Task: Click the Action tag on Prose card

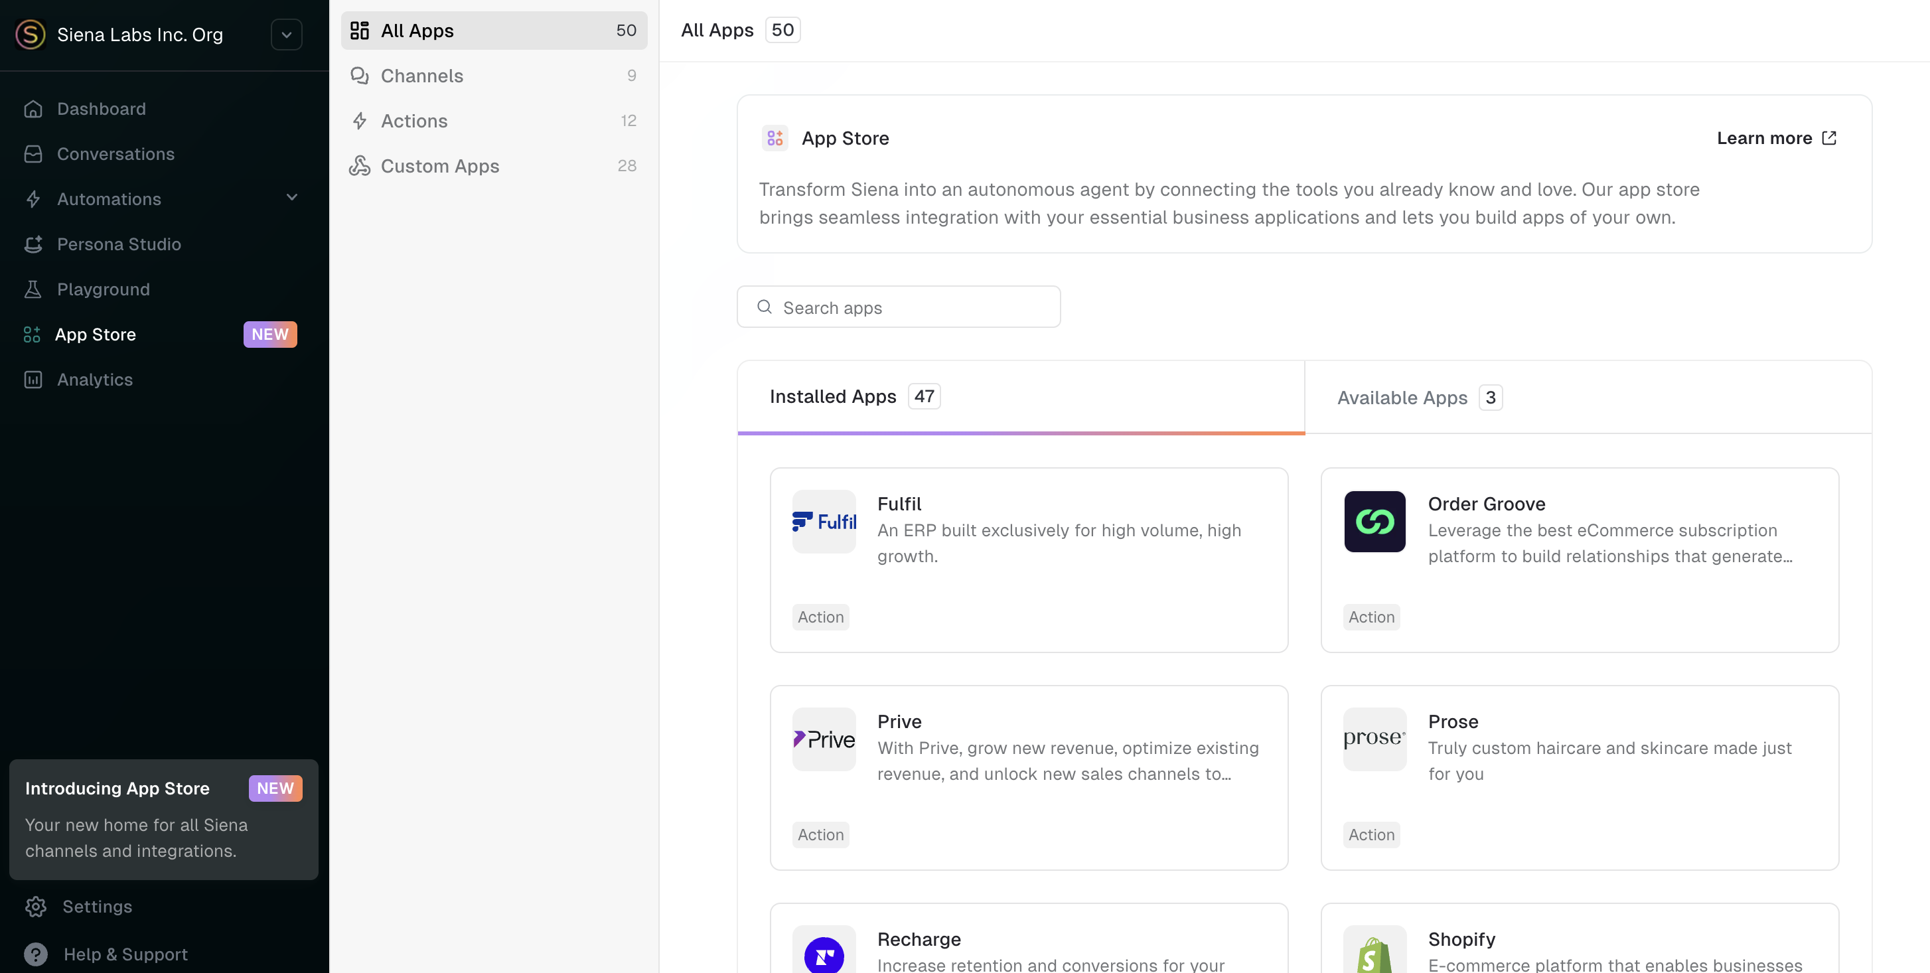Action: [1371, 834]
